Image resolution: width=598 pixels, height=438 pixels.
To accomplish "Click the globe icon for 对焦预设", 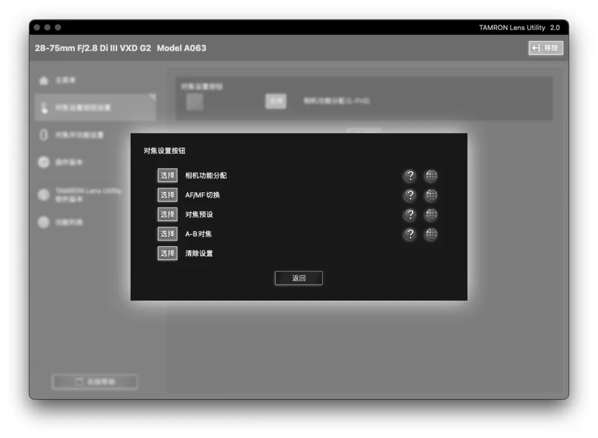I will (x=431, y=214).
